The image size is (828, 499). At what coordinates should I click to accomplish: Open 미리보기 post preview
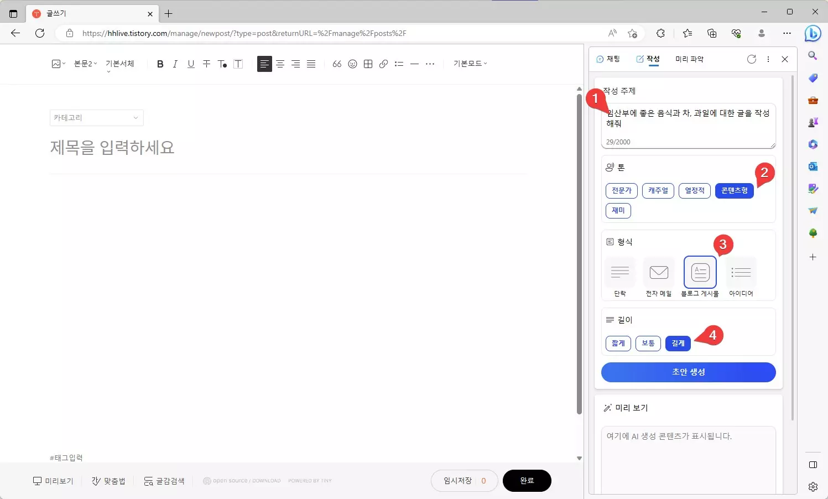(53, 481)
